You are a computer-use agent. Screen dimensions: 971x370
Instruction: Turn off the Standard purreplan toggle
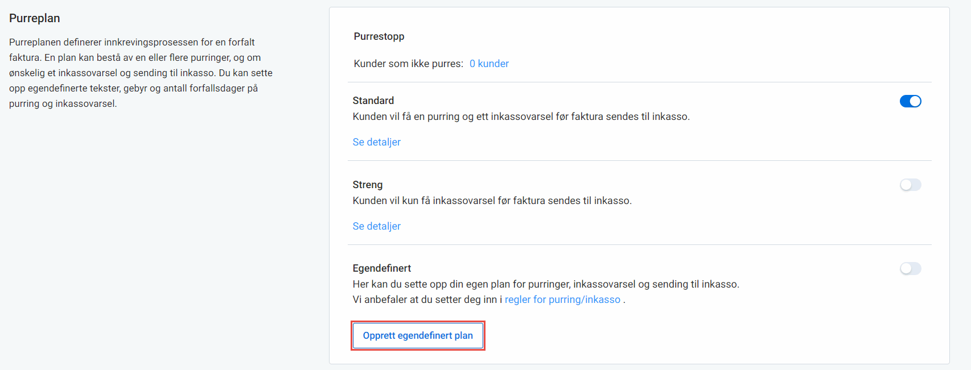(910, 101)
